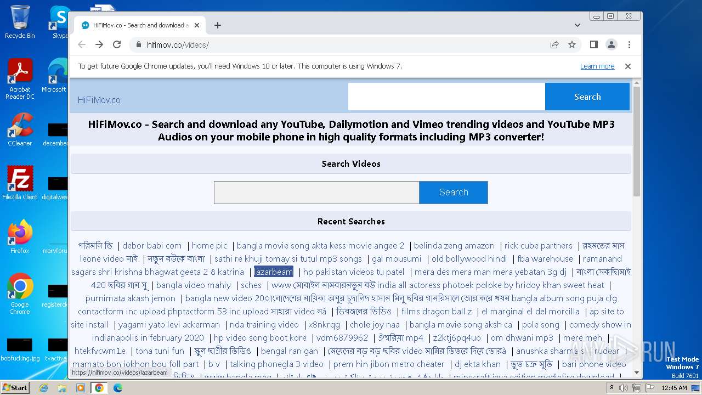Open a new tab with the plus button
Screen dimensions: 702x395
click(218, 25)
